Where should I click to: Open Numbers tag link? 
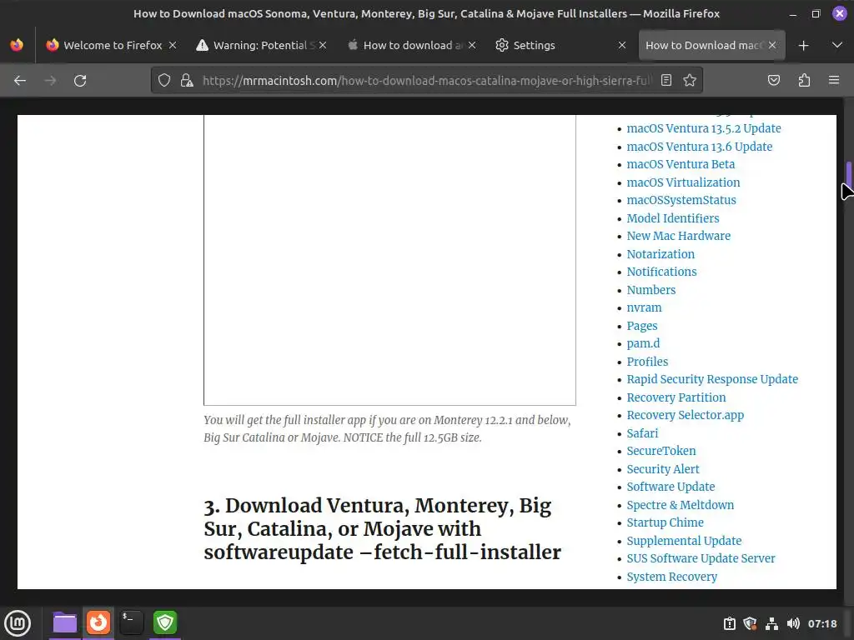click(x=651, y=290)
